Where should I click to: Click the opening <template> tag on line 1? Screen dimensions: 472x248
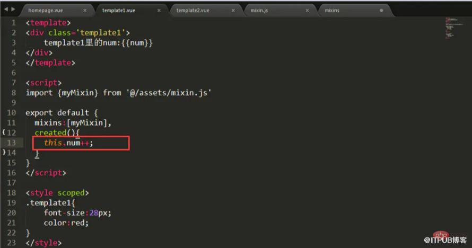click(48, 23)
